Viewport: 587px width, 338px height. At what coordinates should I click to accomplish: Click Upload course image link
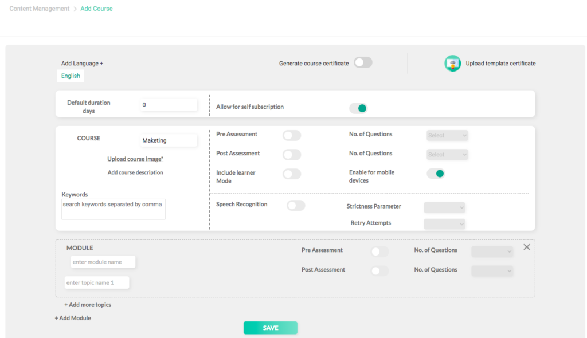135,159
